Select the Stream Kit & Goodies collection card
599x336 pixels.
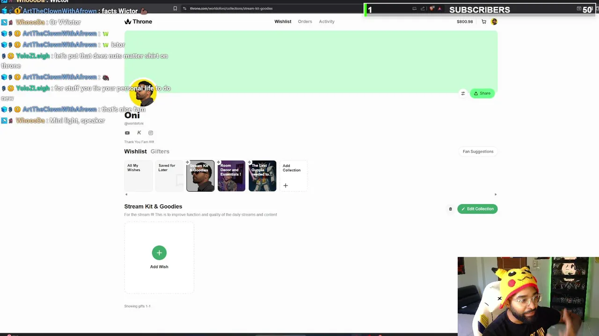(x=200, y=176)
